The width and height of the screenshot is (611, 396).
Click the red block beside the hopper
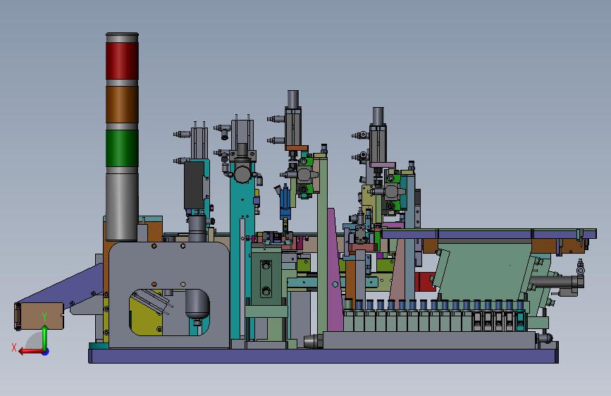pyautogui.click(x=425, y=281)
